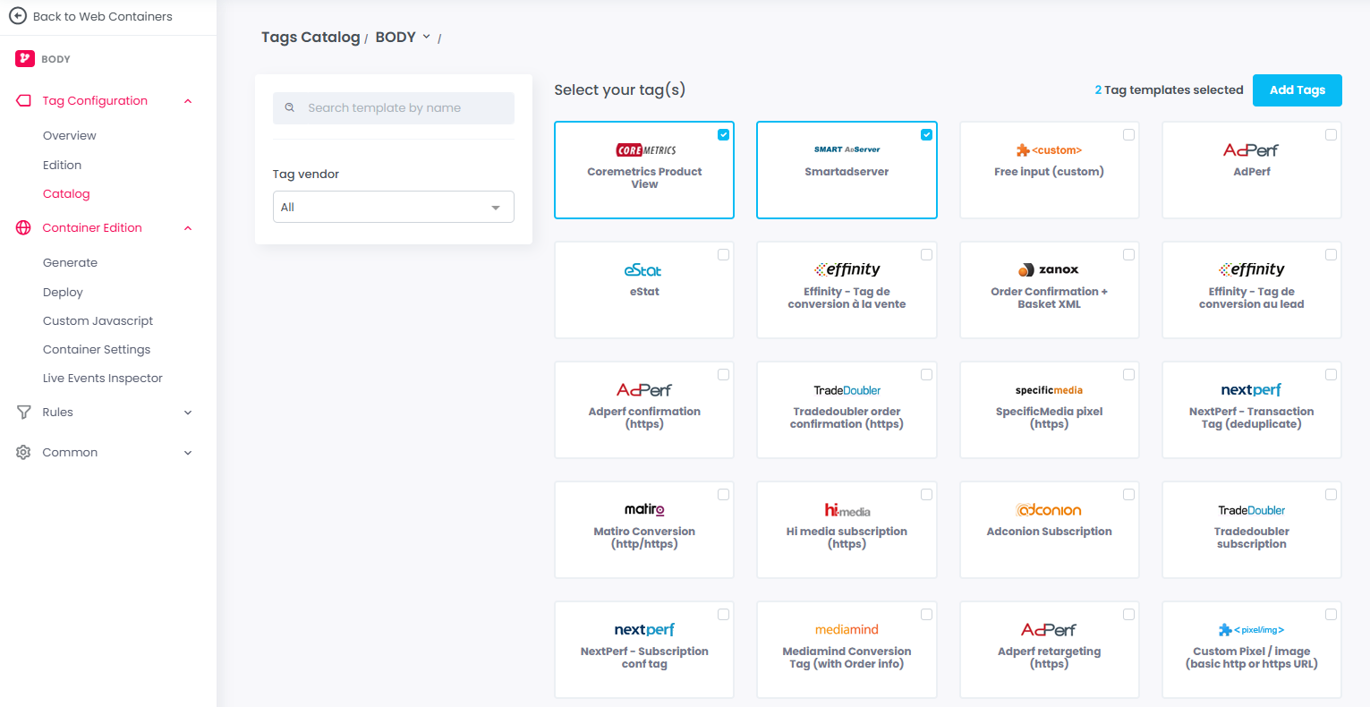Click the back arrow icon to Web Containers
Screen dimensions: 1370x707
coord(18,16)
